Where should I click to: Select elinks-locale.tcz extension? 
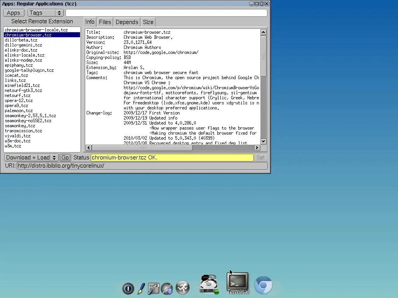pyautogui.click(x=42, y=55)
